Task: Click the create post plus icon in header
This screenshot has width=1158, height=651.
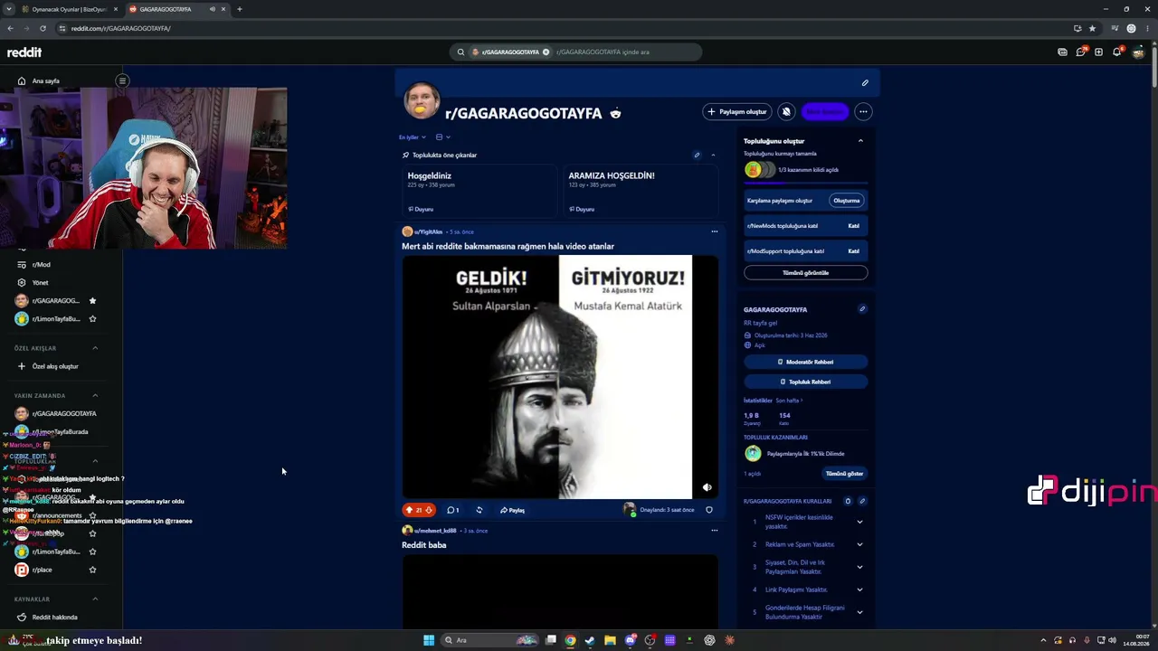Action: [1098, 52]
